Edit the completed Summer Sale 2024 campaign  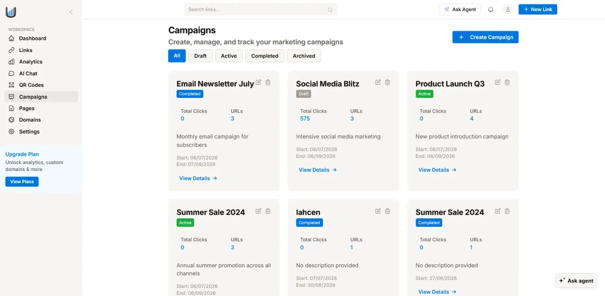(x=498, y=211)
